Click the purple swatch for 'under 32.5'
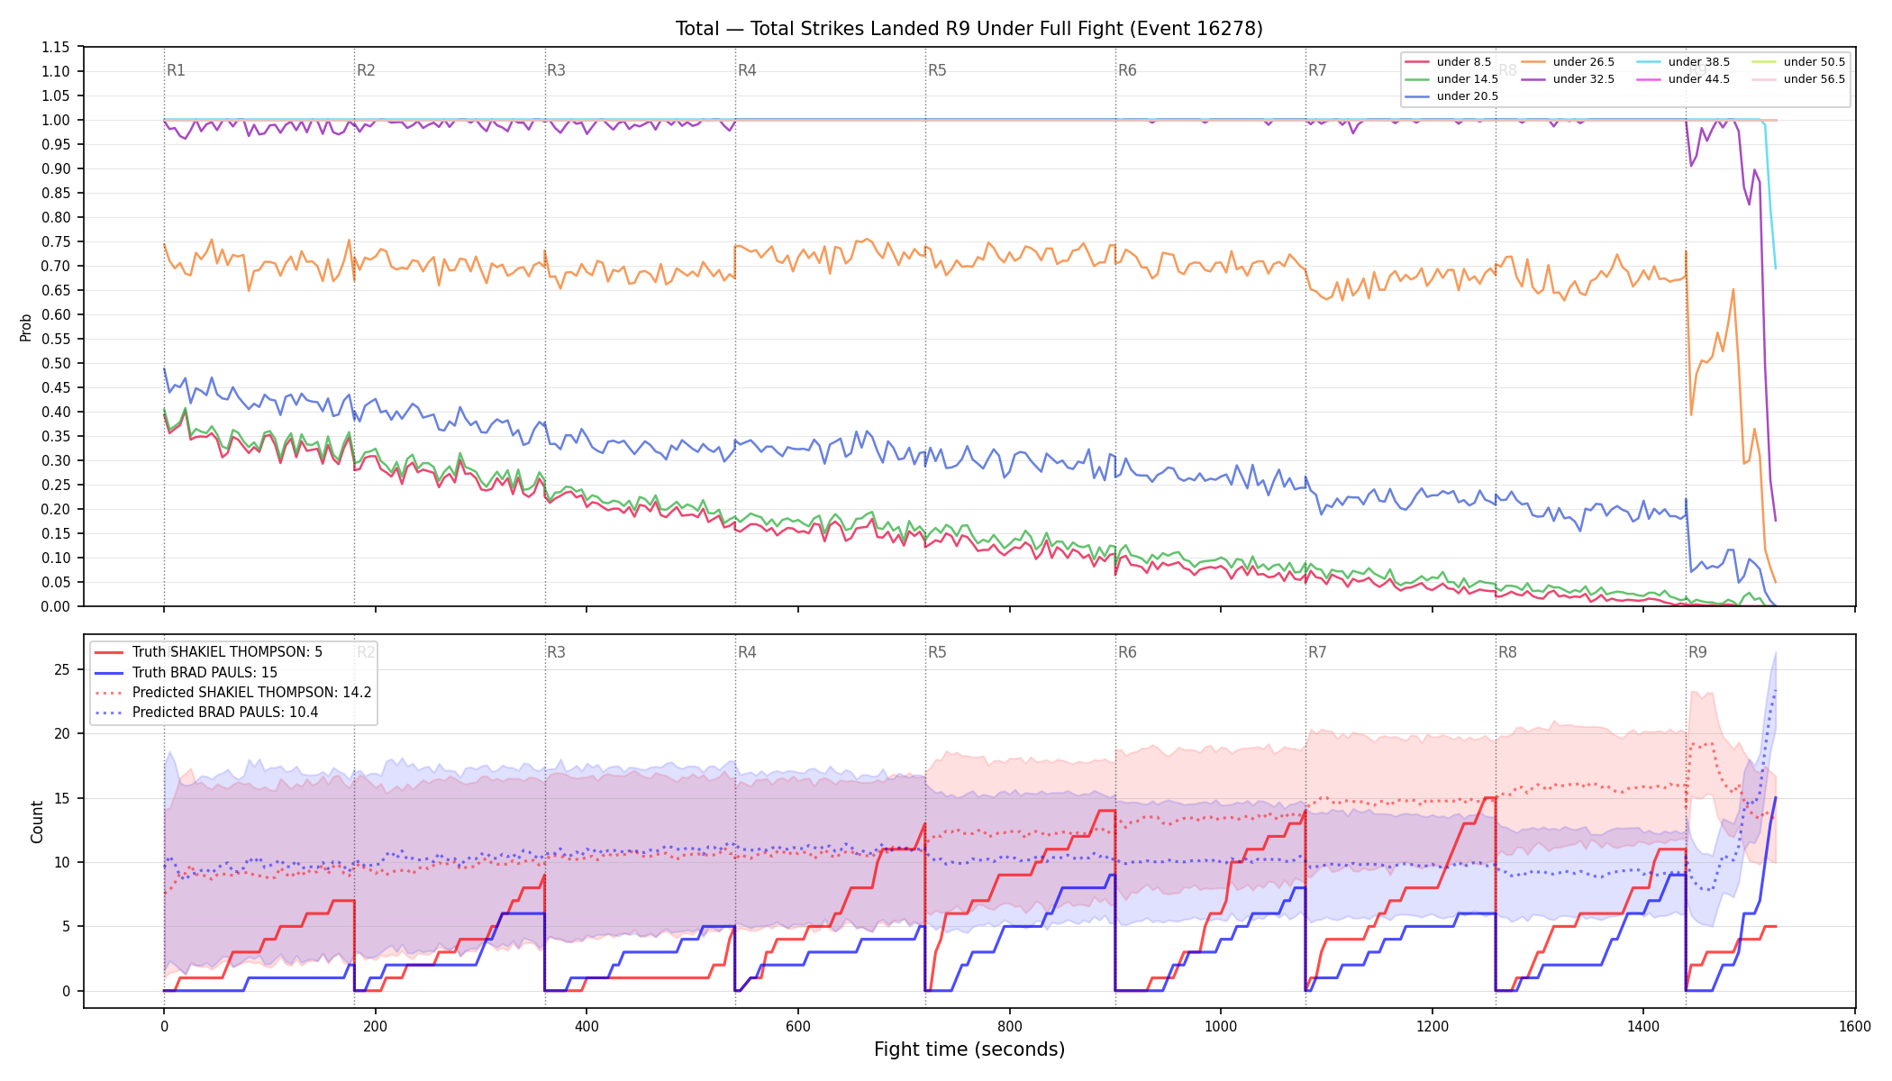This screenshot has width=1892, height=1081. point(1533,79)
